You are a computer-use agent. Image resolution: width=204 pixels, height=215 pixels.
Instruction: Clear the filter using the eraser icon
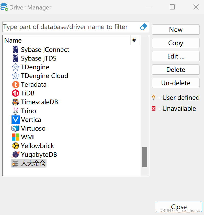143,27
